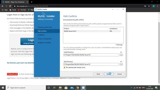Cancel the MySQL installation

(x=119, y=74)
